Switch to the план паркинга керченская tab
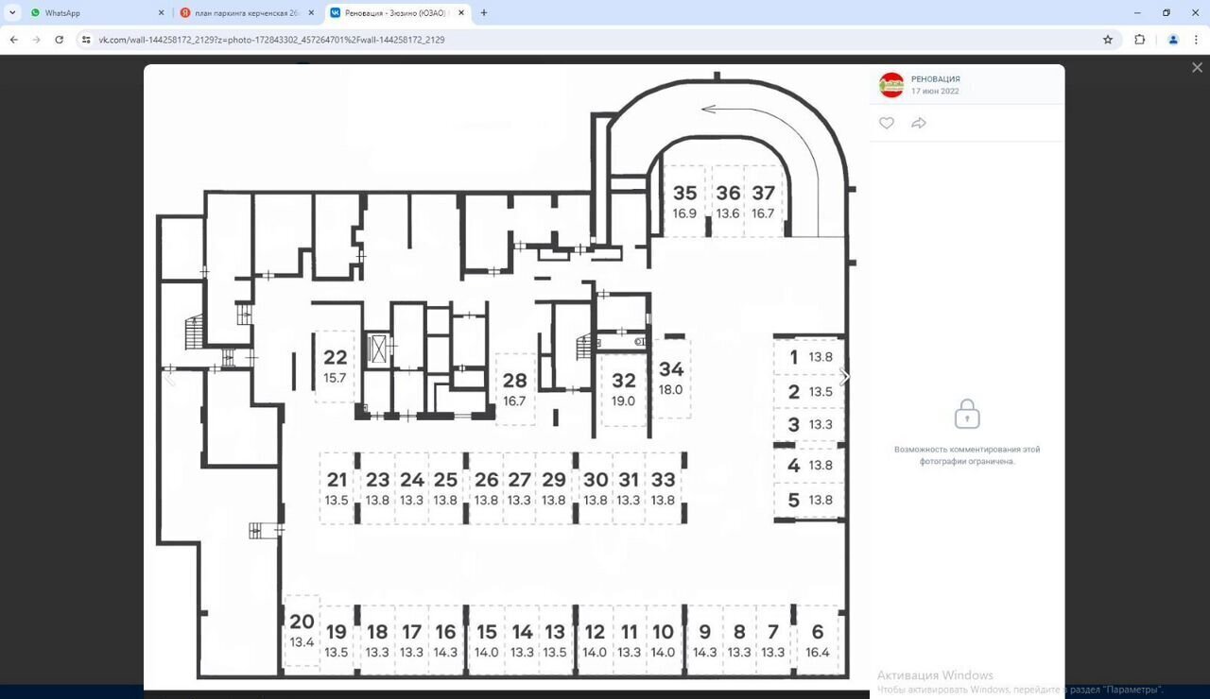 coord(248,13)
